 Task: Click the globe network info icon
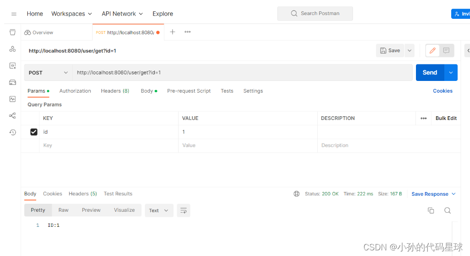(x=297, y=194)
